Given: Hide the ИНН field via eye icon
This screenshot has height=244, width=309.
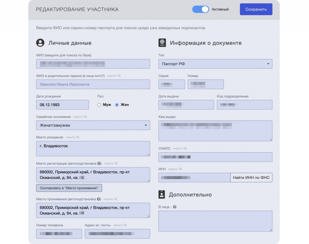Looking at the screenshot, I should click(x=180, y=169).
